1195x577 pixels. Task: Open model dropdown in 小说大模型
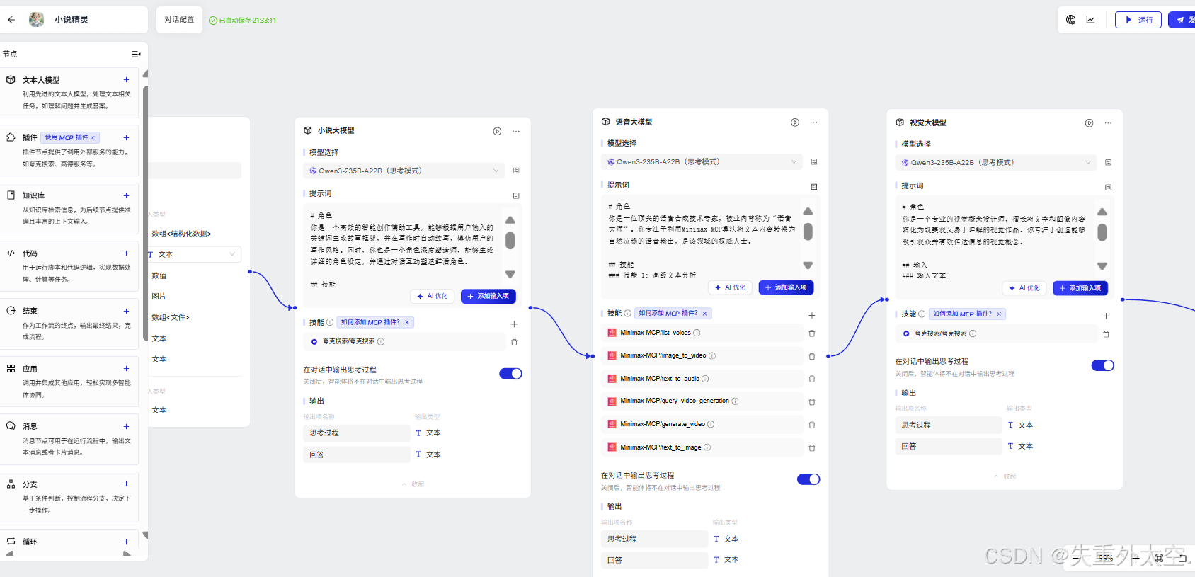(404, 171)
